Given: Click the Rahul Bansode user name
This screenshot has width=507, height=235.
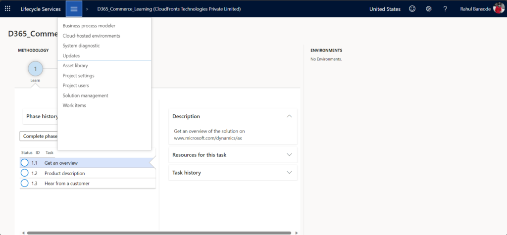Looking at the screenshot, I should [x=475, y=9].
